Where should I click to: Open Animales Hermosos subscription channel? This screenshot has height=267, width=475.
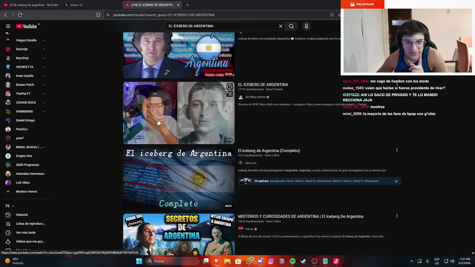click(25, 174)
